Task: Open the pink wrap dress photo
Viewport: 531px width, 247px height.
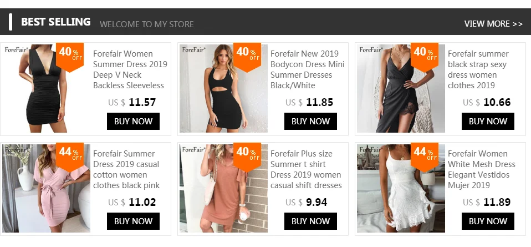Action: tap(47, 188)
